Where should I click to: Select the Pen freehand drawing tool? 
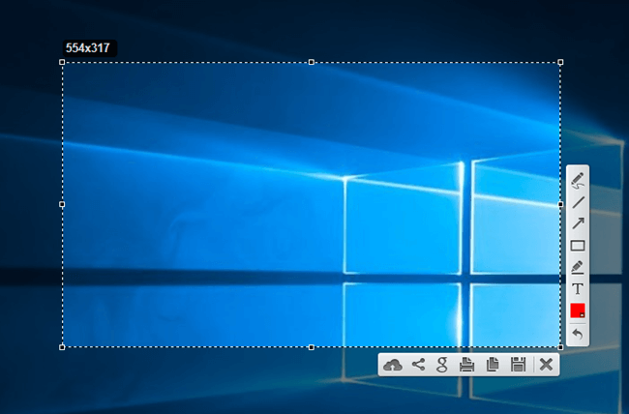point(578,181)
